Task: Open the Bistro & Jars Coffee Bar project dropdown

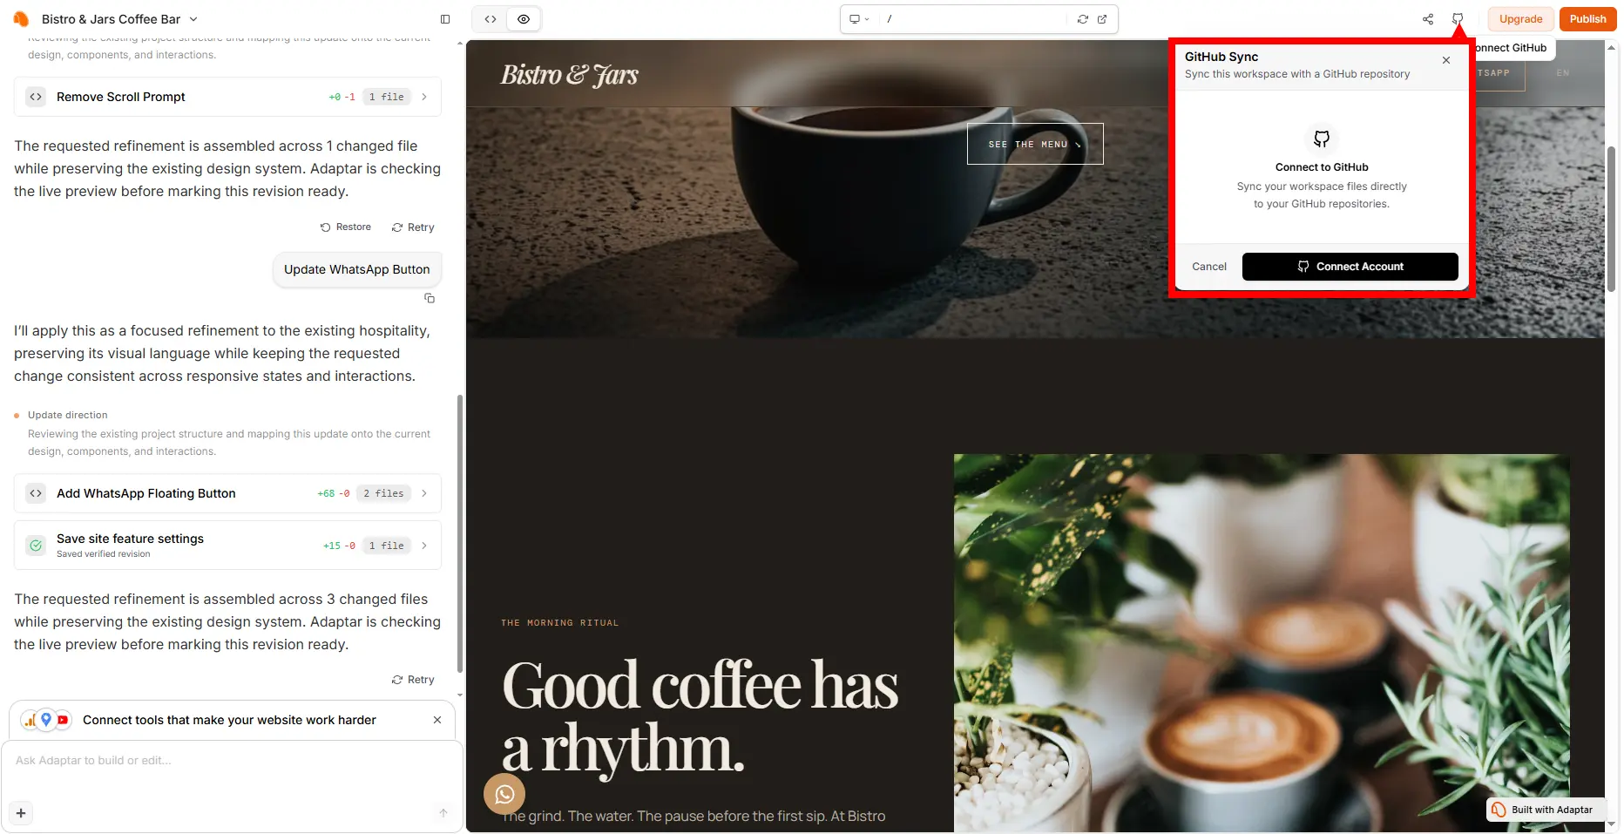Action: point(120,19)
